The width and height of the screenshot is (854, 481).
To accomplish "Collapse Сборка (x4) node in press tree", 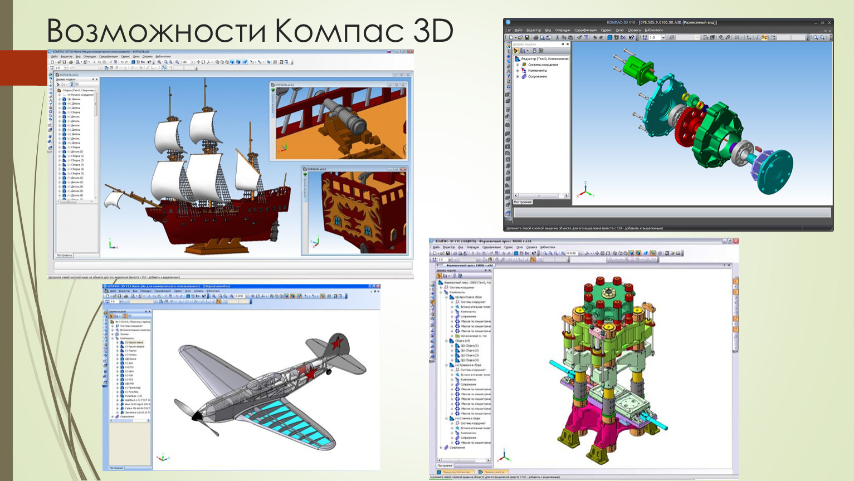I will (446, 341).
